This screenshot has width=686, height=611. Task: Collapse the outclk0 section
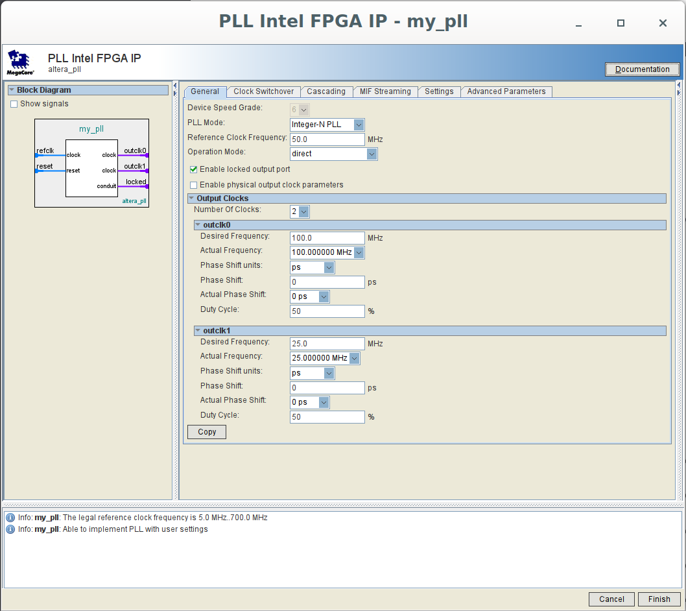point(198,225)
